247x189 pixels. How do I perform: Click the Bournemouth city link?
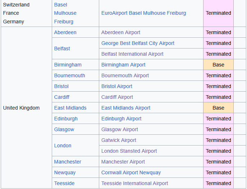click(69, 75)
